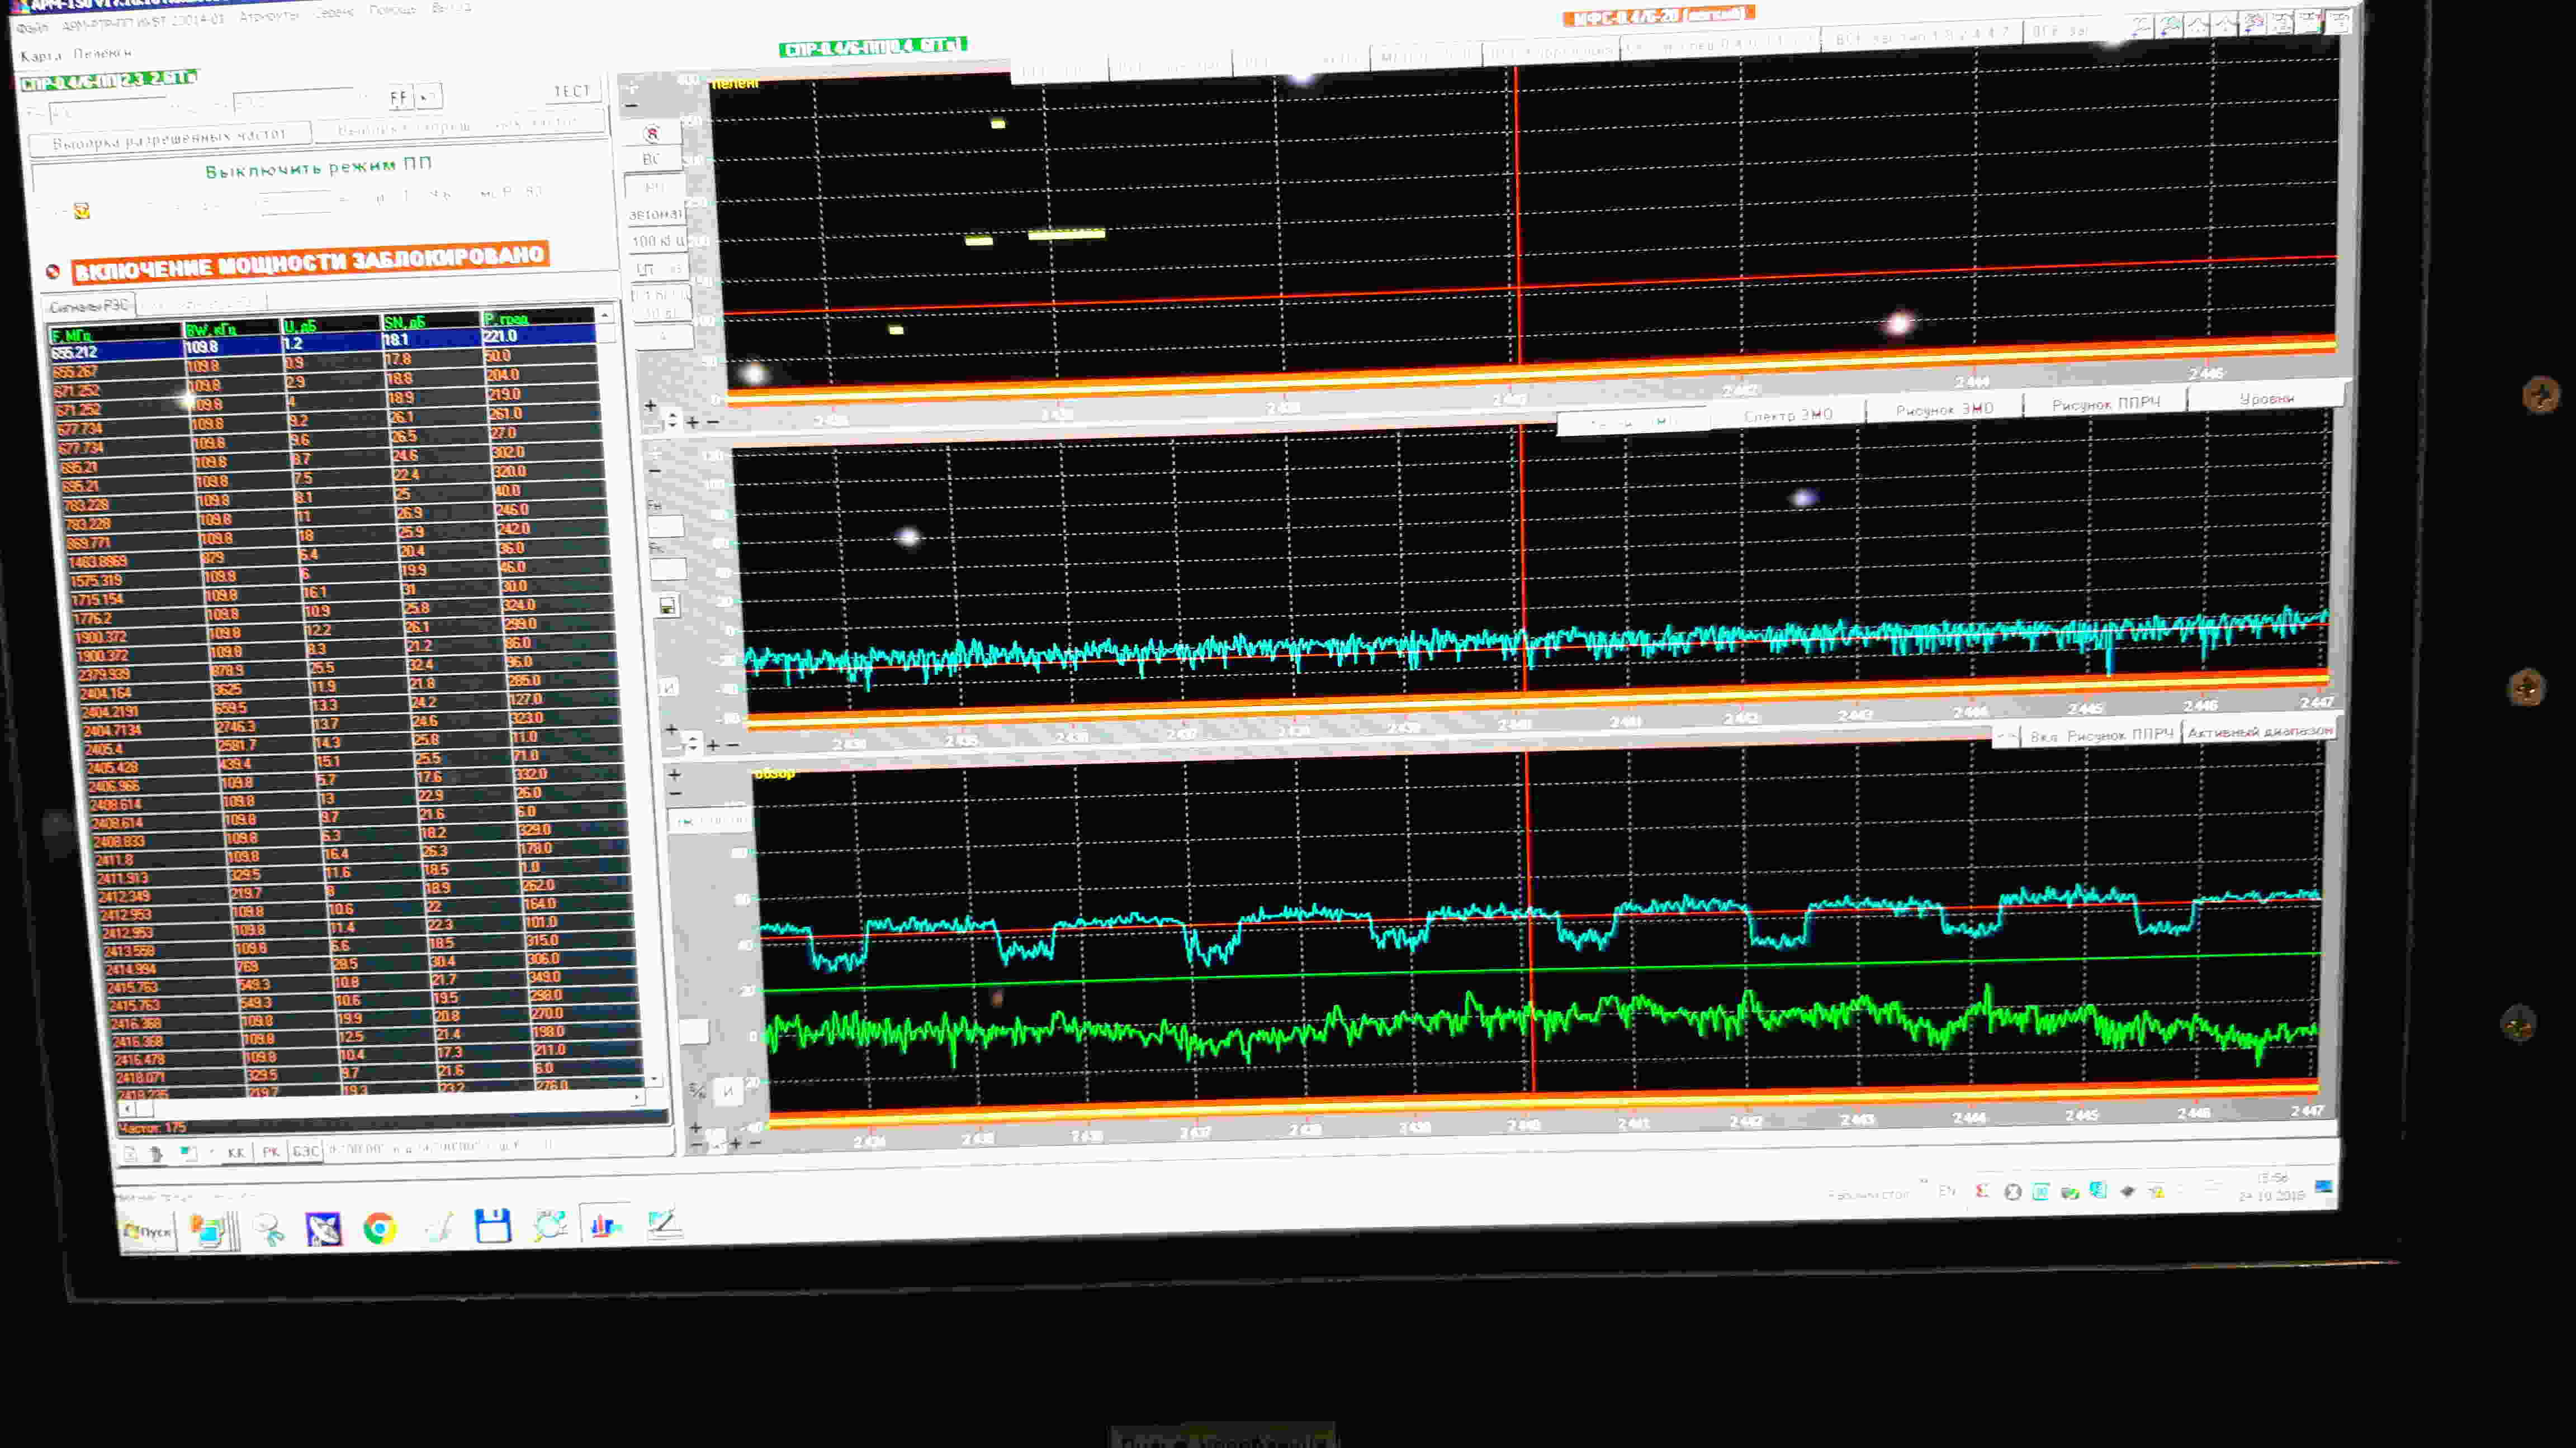Select the Сигналы РЭС tab
2576x1448 pixels.
(89, 305)
